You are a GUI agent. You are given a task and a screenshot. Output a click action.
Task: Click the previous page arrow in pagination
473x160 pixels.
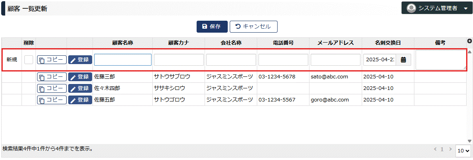point(436,149)
